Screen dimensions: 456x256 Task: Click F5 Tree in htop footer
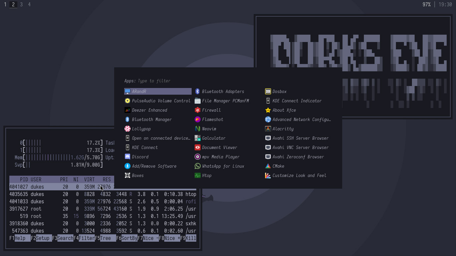click(x=105, y=238)
